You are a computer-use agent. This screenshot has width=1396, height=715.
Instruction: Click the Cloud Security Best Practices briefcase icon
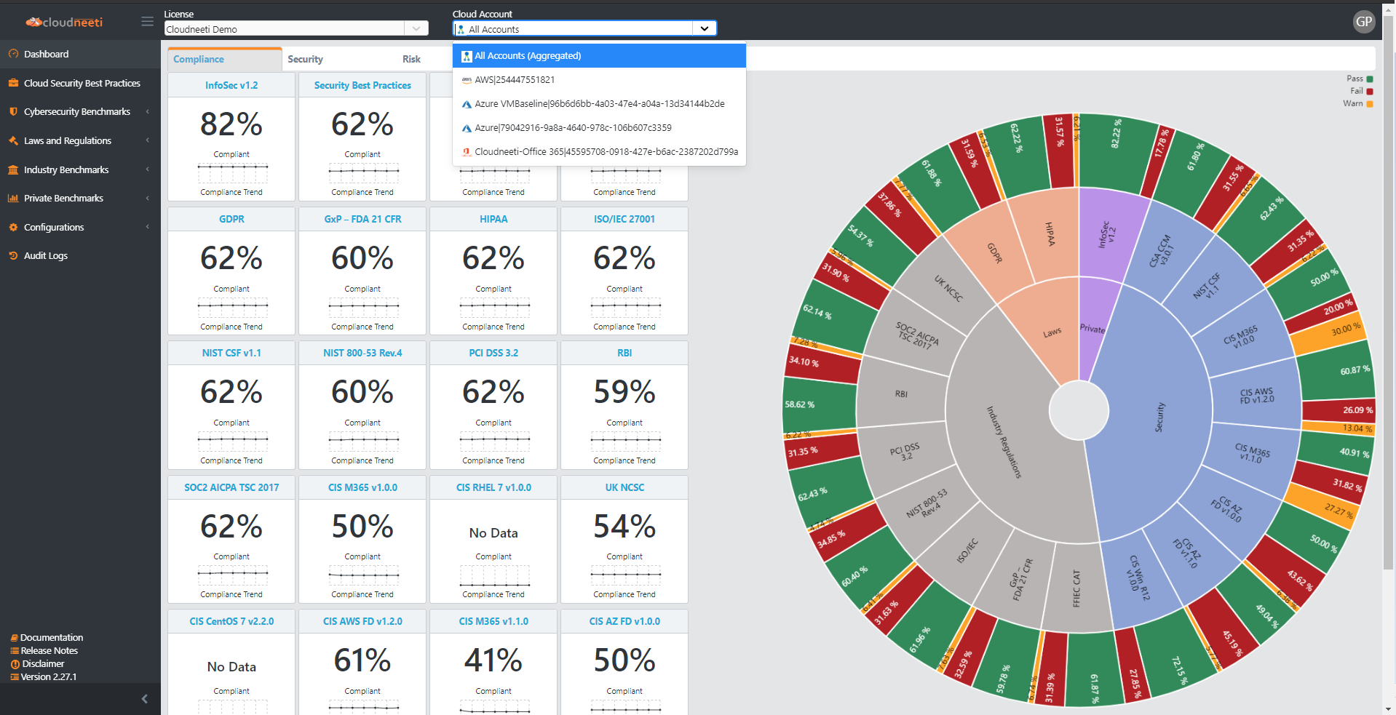click(13, 83)
